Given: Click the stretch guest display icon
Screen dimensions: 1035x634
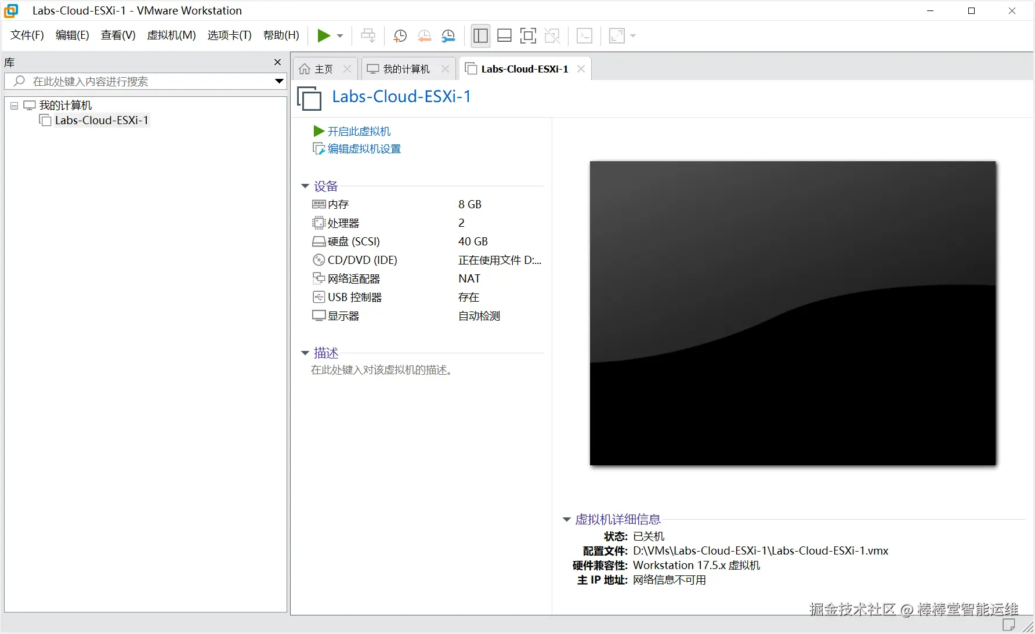Looking at the screenshot, I should (617, 36).
